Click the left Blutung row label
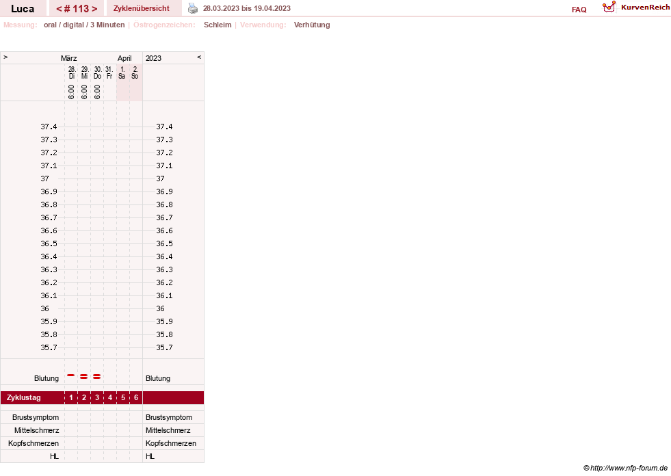This screenshot has width=671, height=476. (47, 378)
